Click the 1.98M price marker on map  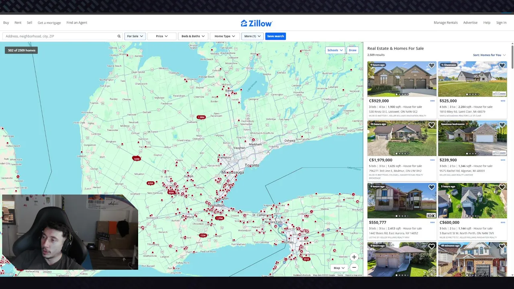[201, 117]
